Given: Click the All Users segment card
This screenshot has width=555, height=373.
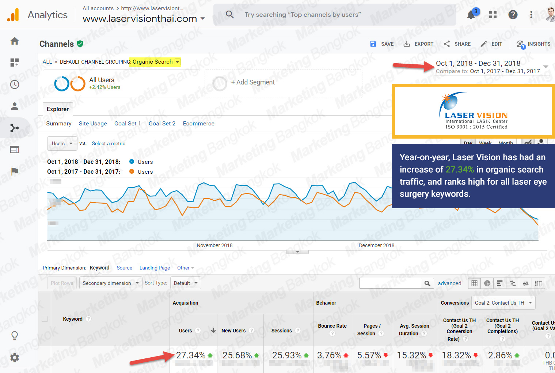Looking at the screenshot, I should point(121,84).
